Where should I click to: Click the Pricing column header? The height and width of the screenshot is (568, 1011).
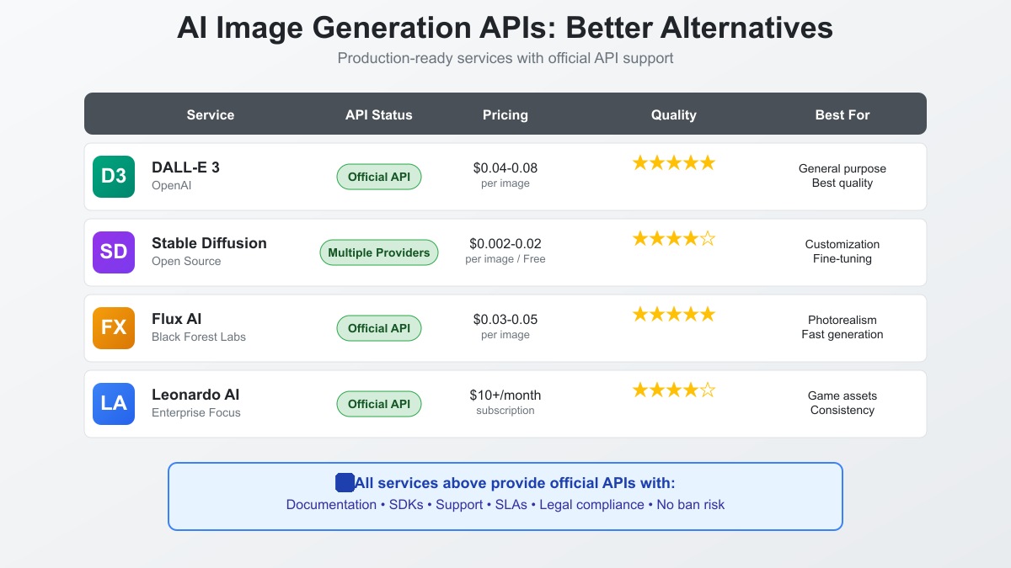click(505, 114)
